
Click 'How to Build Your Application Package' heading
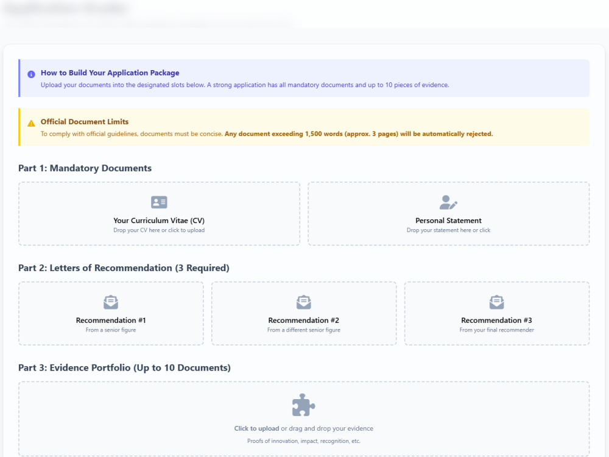(110, 73)
